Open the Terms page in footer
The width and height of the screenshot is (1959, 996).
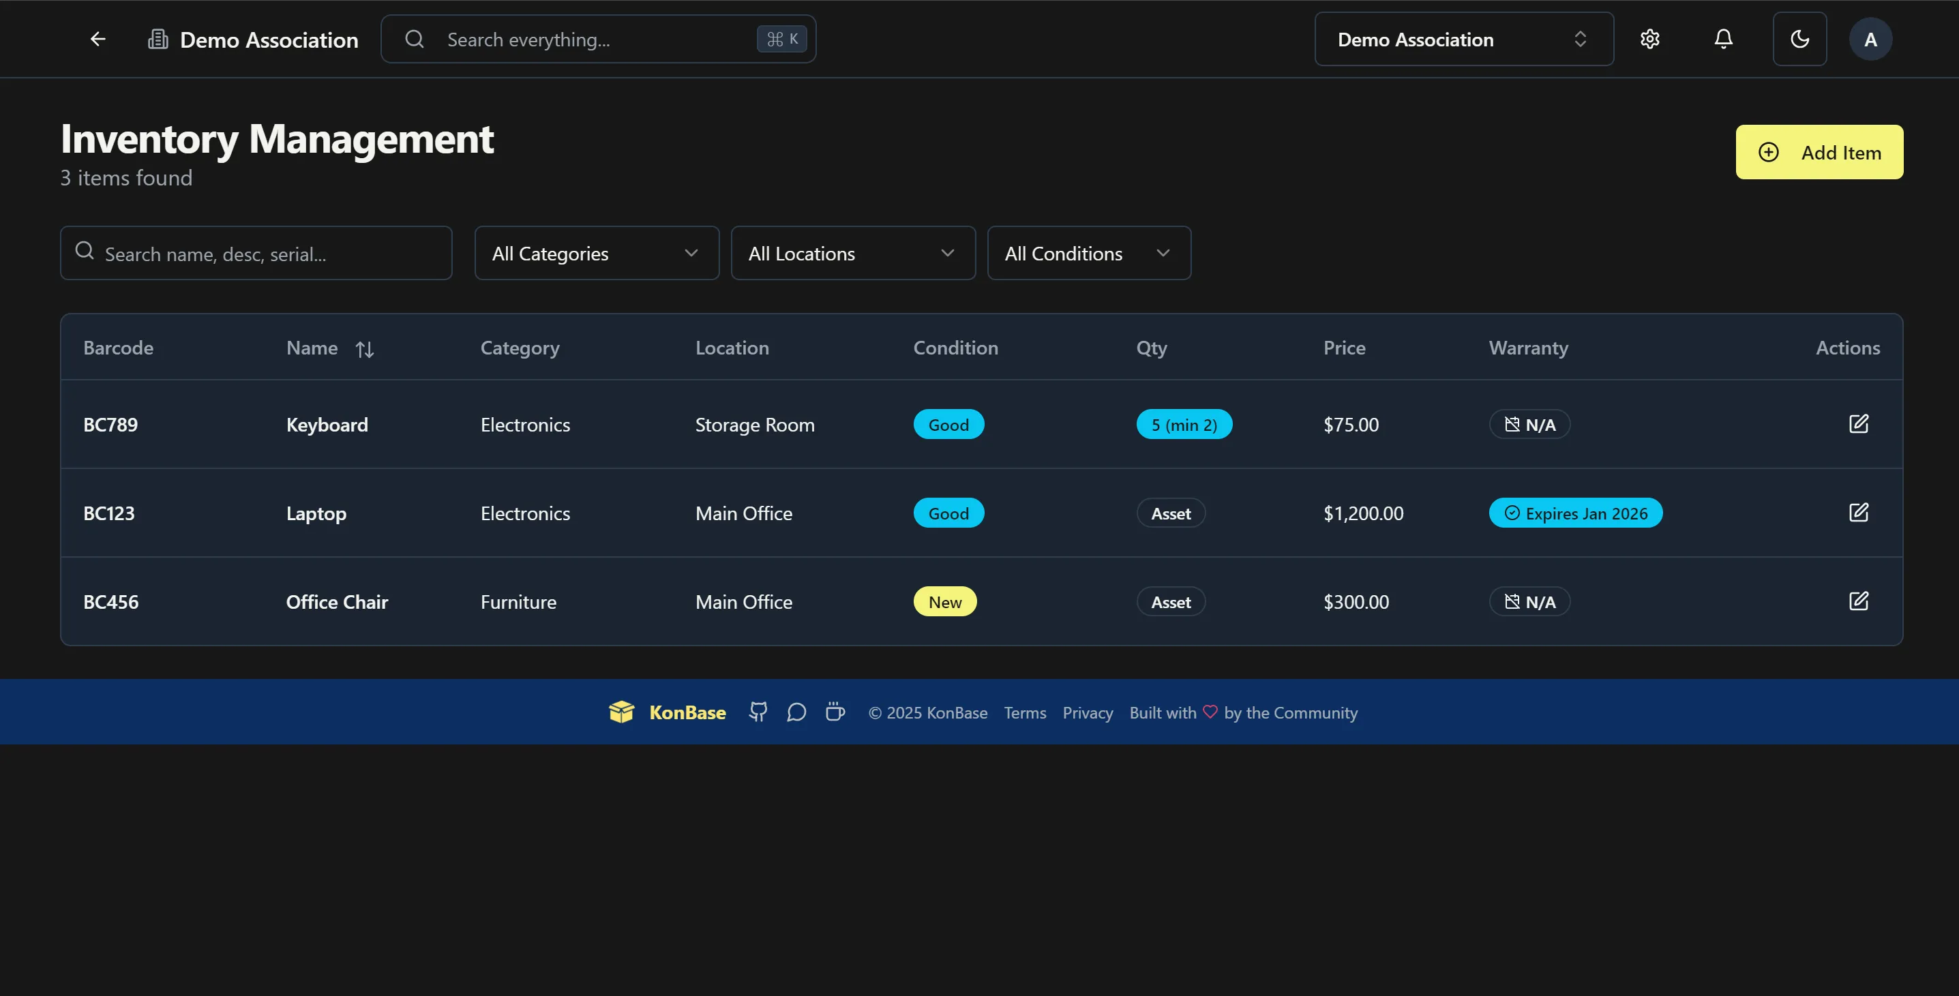pyautogui.click(x=1025, y=712)
